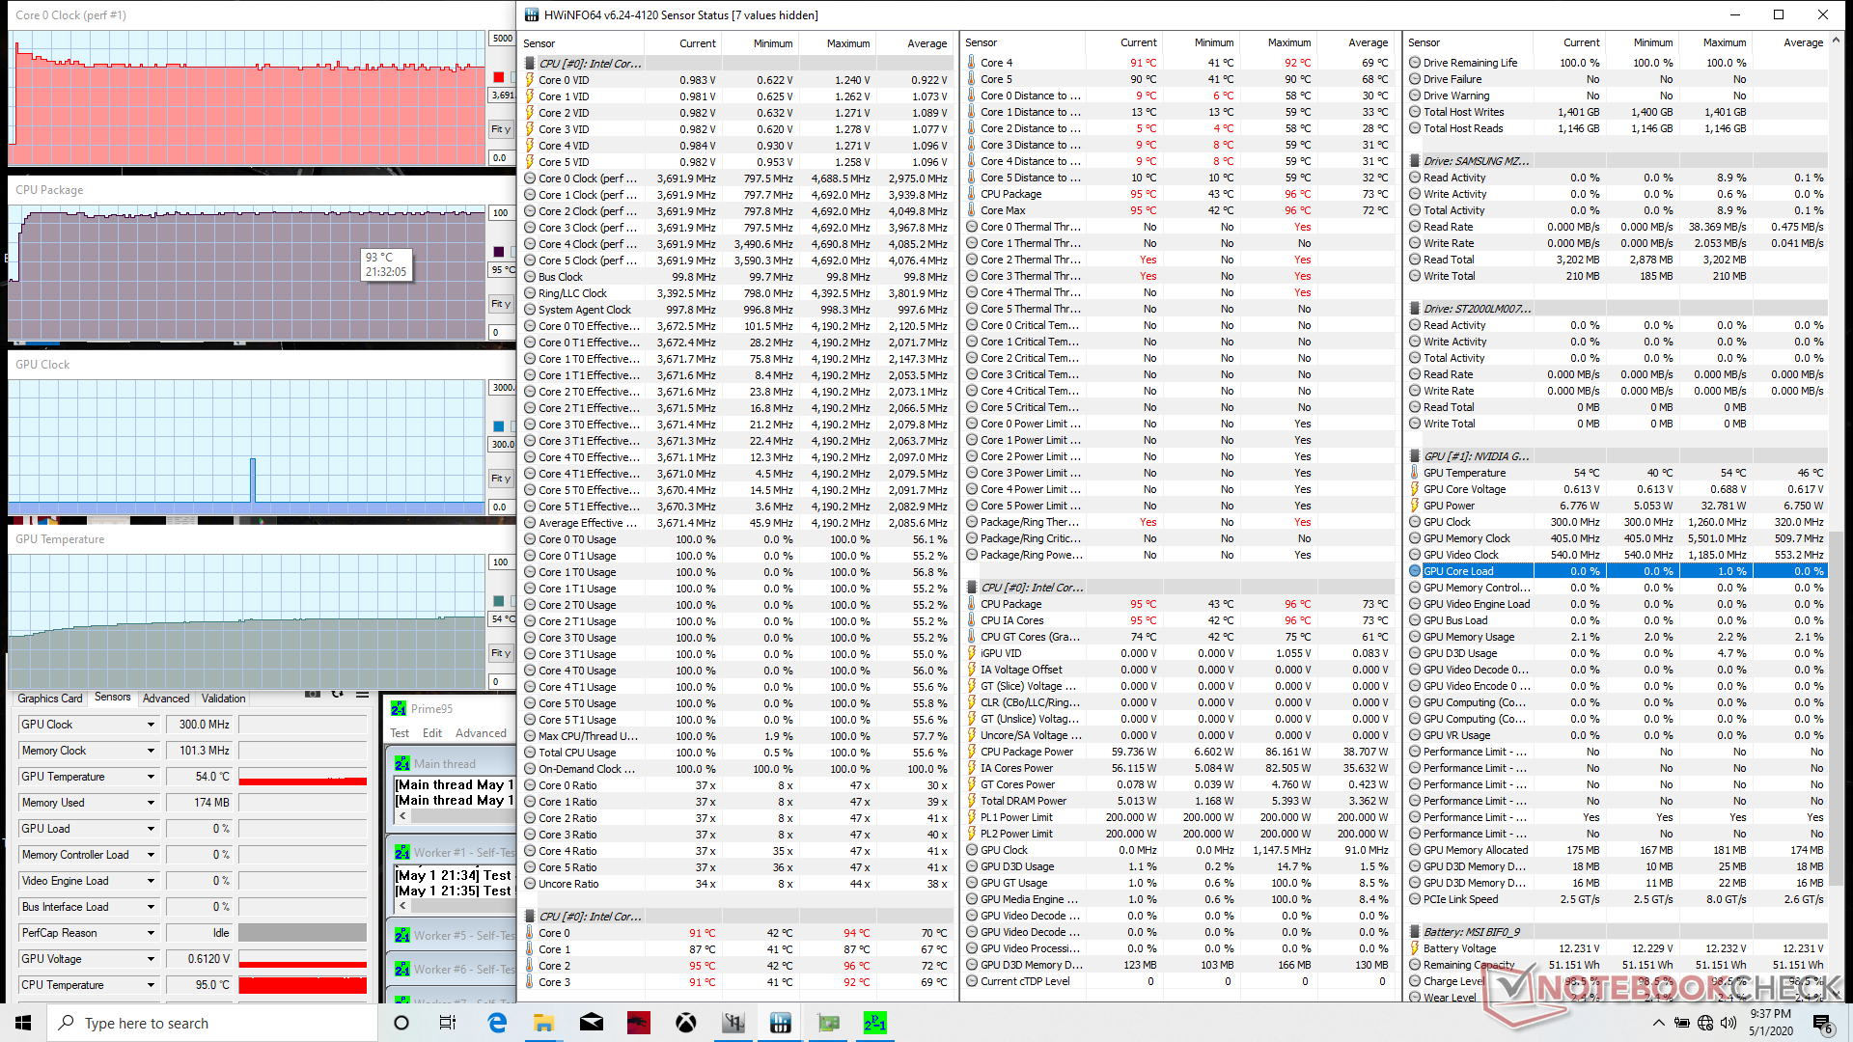Viewport: 1853px width, 1042px height.
Task: Click the thermometer icon beside Core 4 temperature
Action: point(972,63)
